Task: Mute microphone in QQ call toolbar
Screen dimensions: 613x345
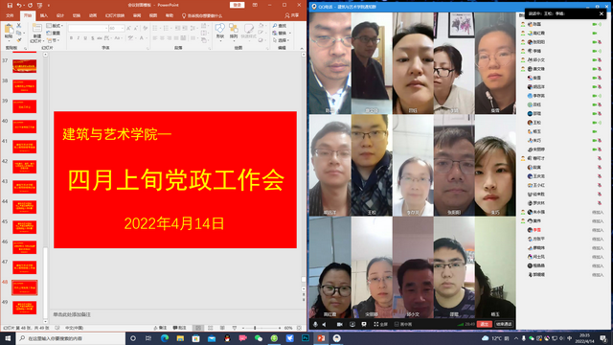Action: coord(315,324)
